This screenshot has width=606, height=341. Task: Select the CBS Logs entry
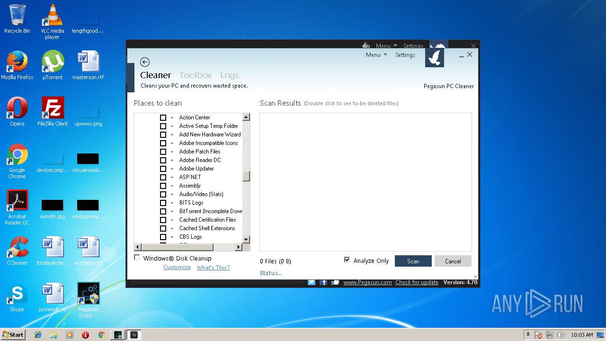pos(190,237)
